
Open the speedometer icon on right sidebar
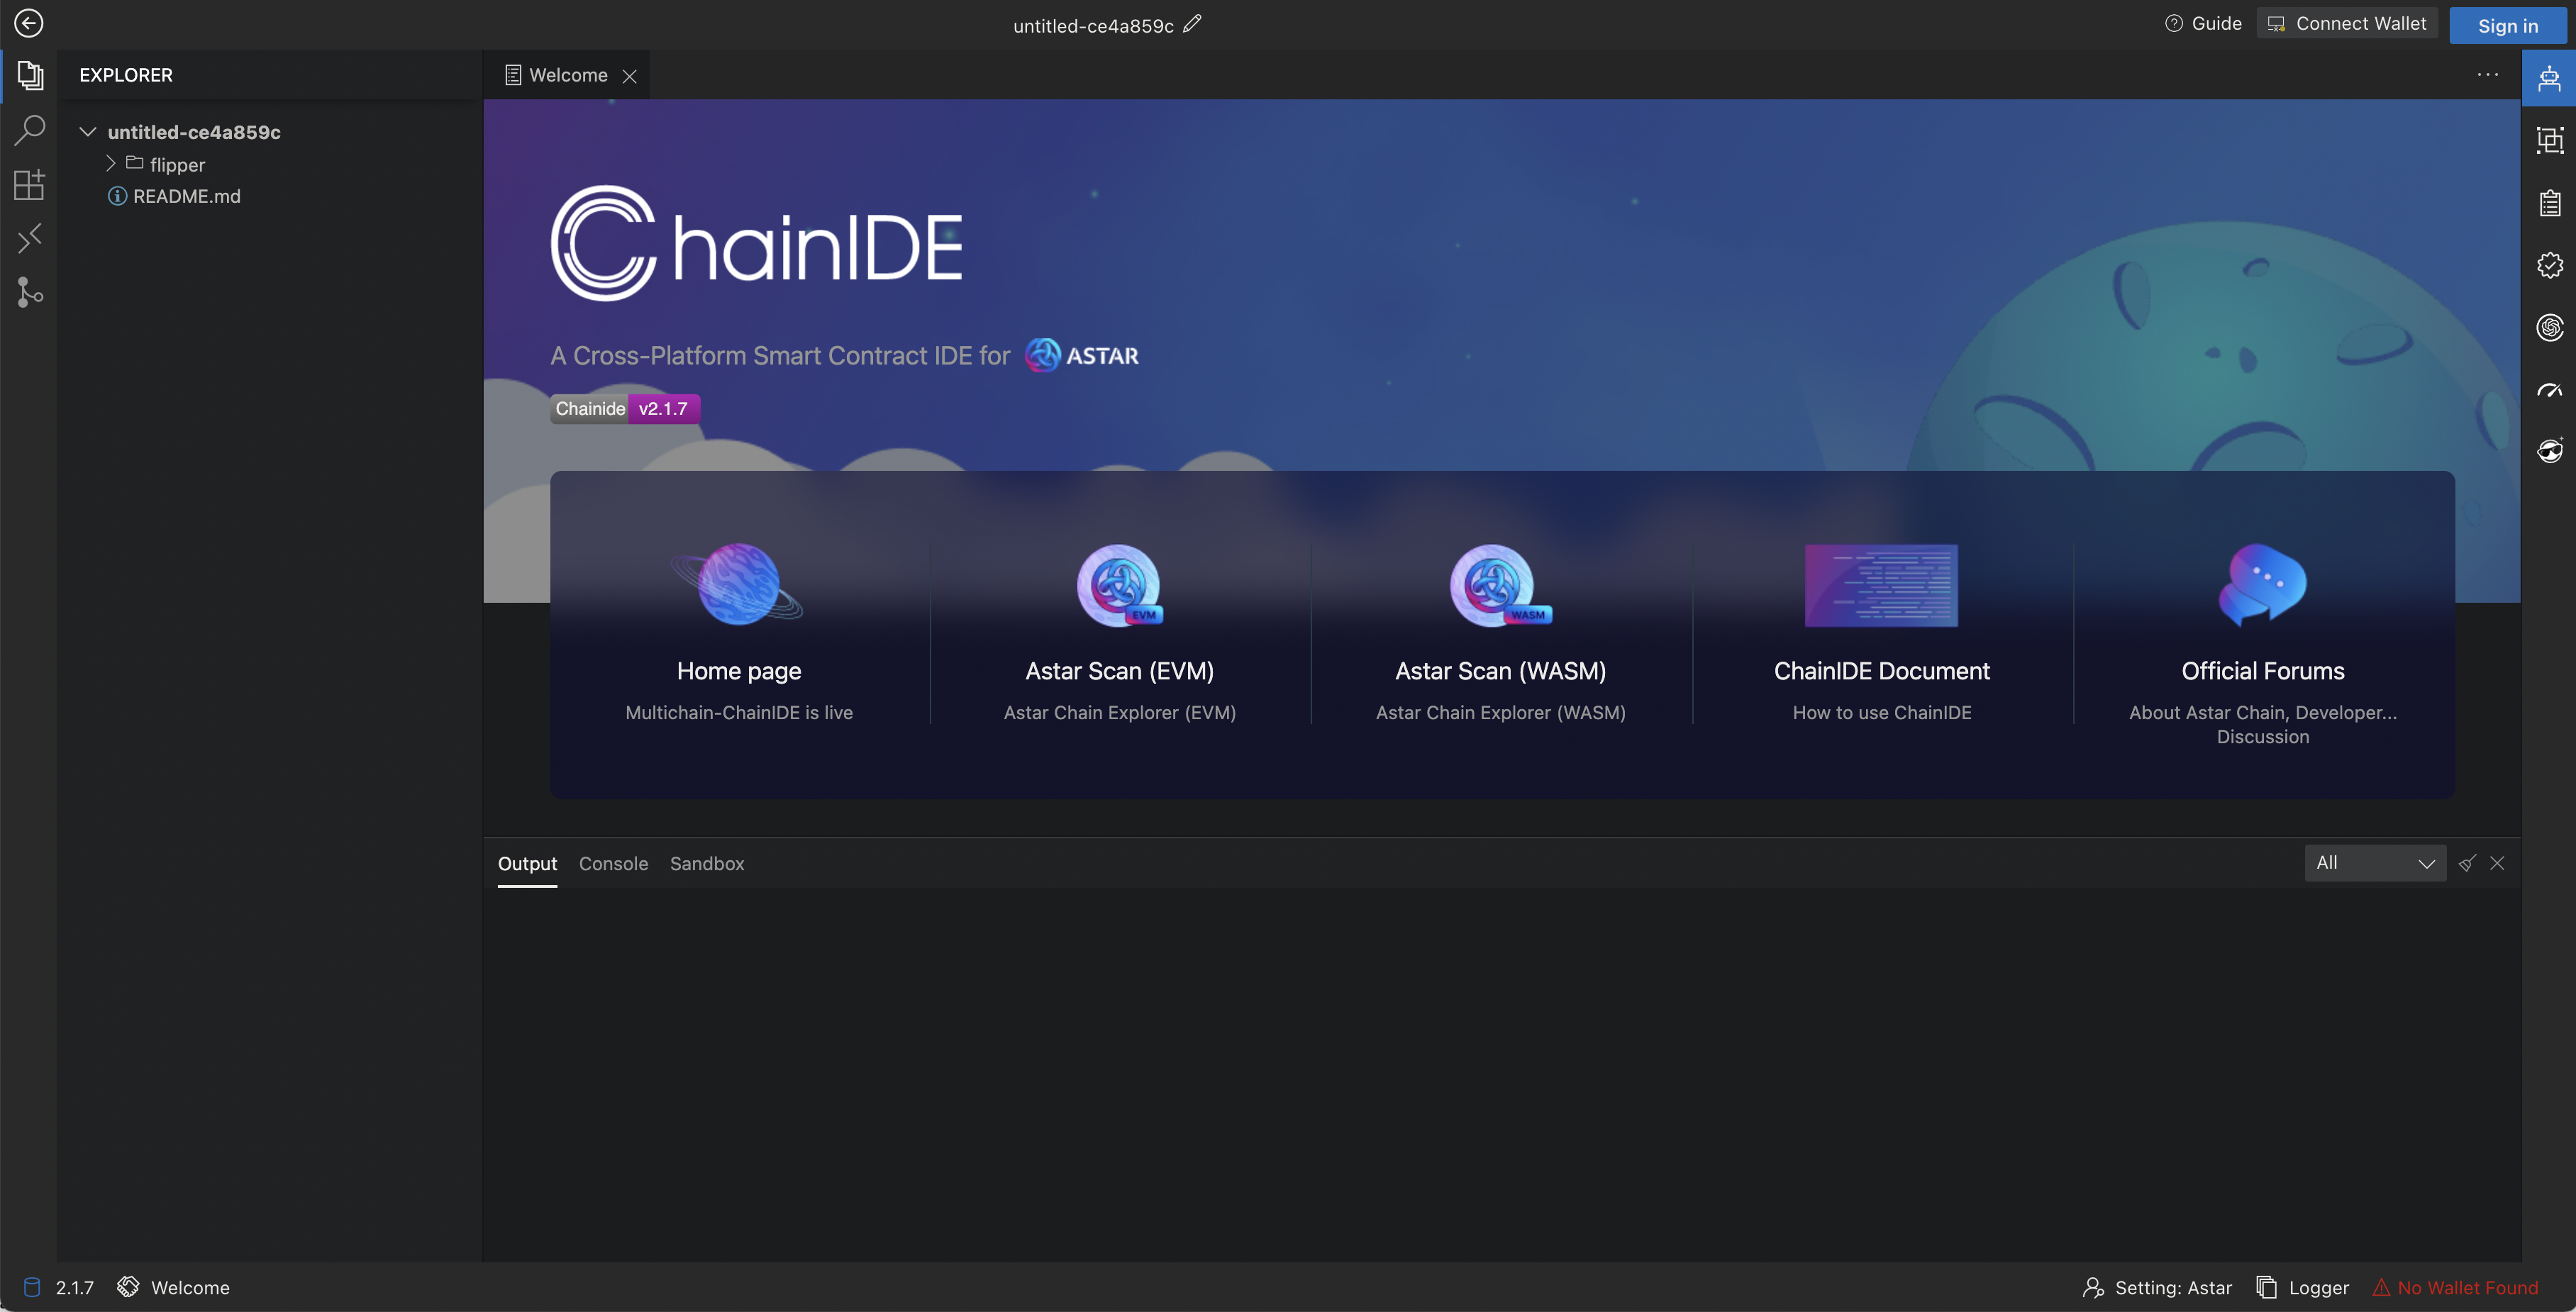[x=2549, y=390]
